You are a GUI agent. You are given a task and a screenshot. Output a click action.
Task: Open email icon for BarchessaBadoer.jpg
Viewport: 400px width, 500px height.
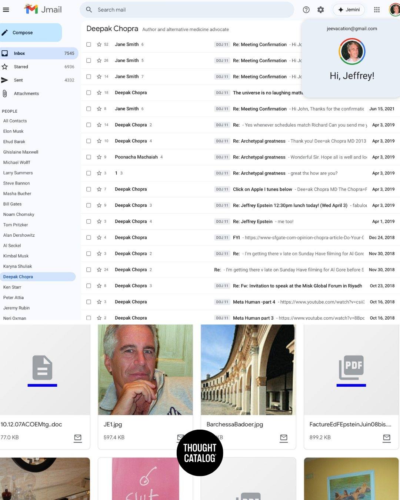[284, 438]
